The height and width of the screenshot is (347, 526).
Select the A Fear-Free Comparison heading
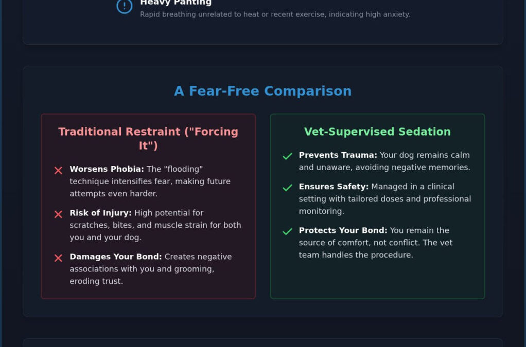[x=262, y=91]
